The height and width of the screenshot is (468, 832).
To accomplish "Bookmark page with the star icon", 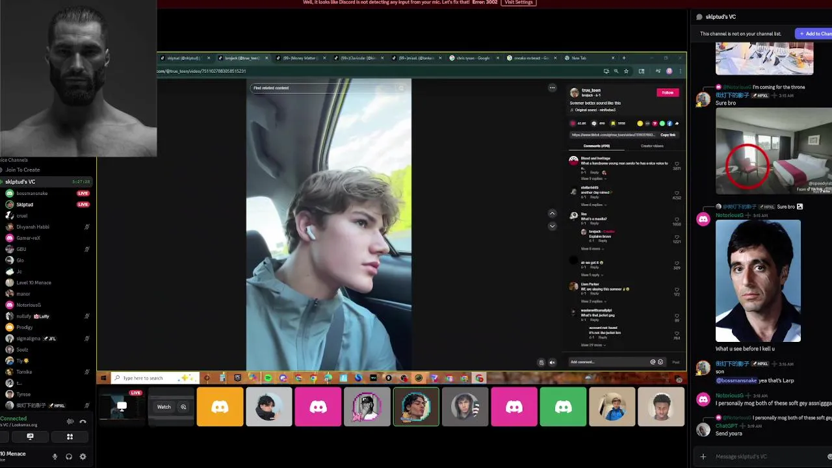I will [626, 71].
